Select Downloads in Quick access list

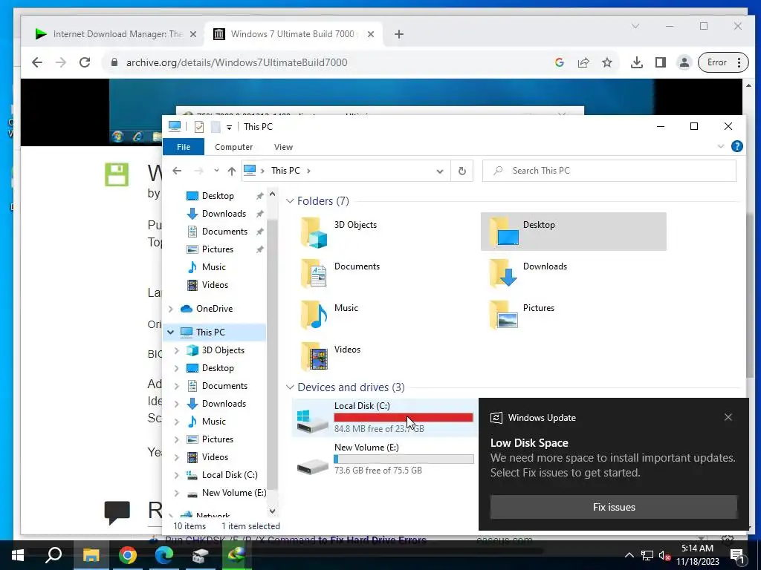tap(224, 214)
